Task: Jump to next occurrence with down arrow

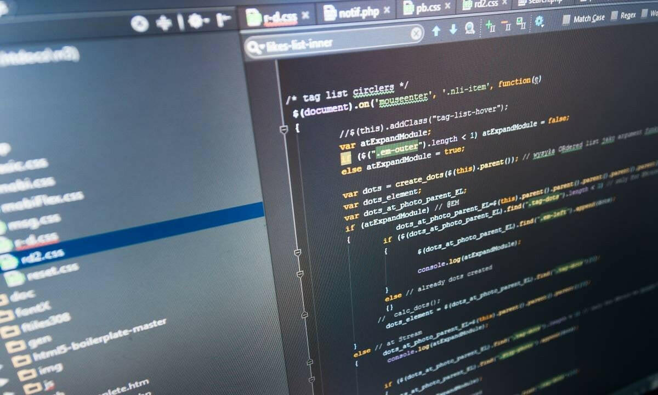Action: click(453, 29)
